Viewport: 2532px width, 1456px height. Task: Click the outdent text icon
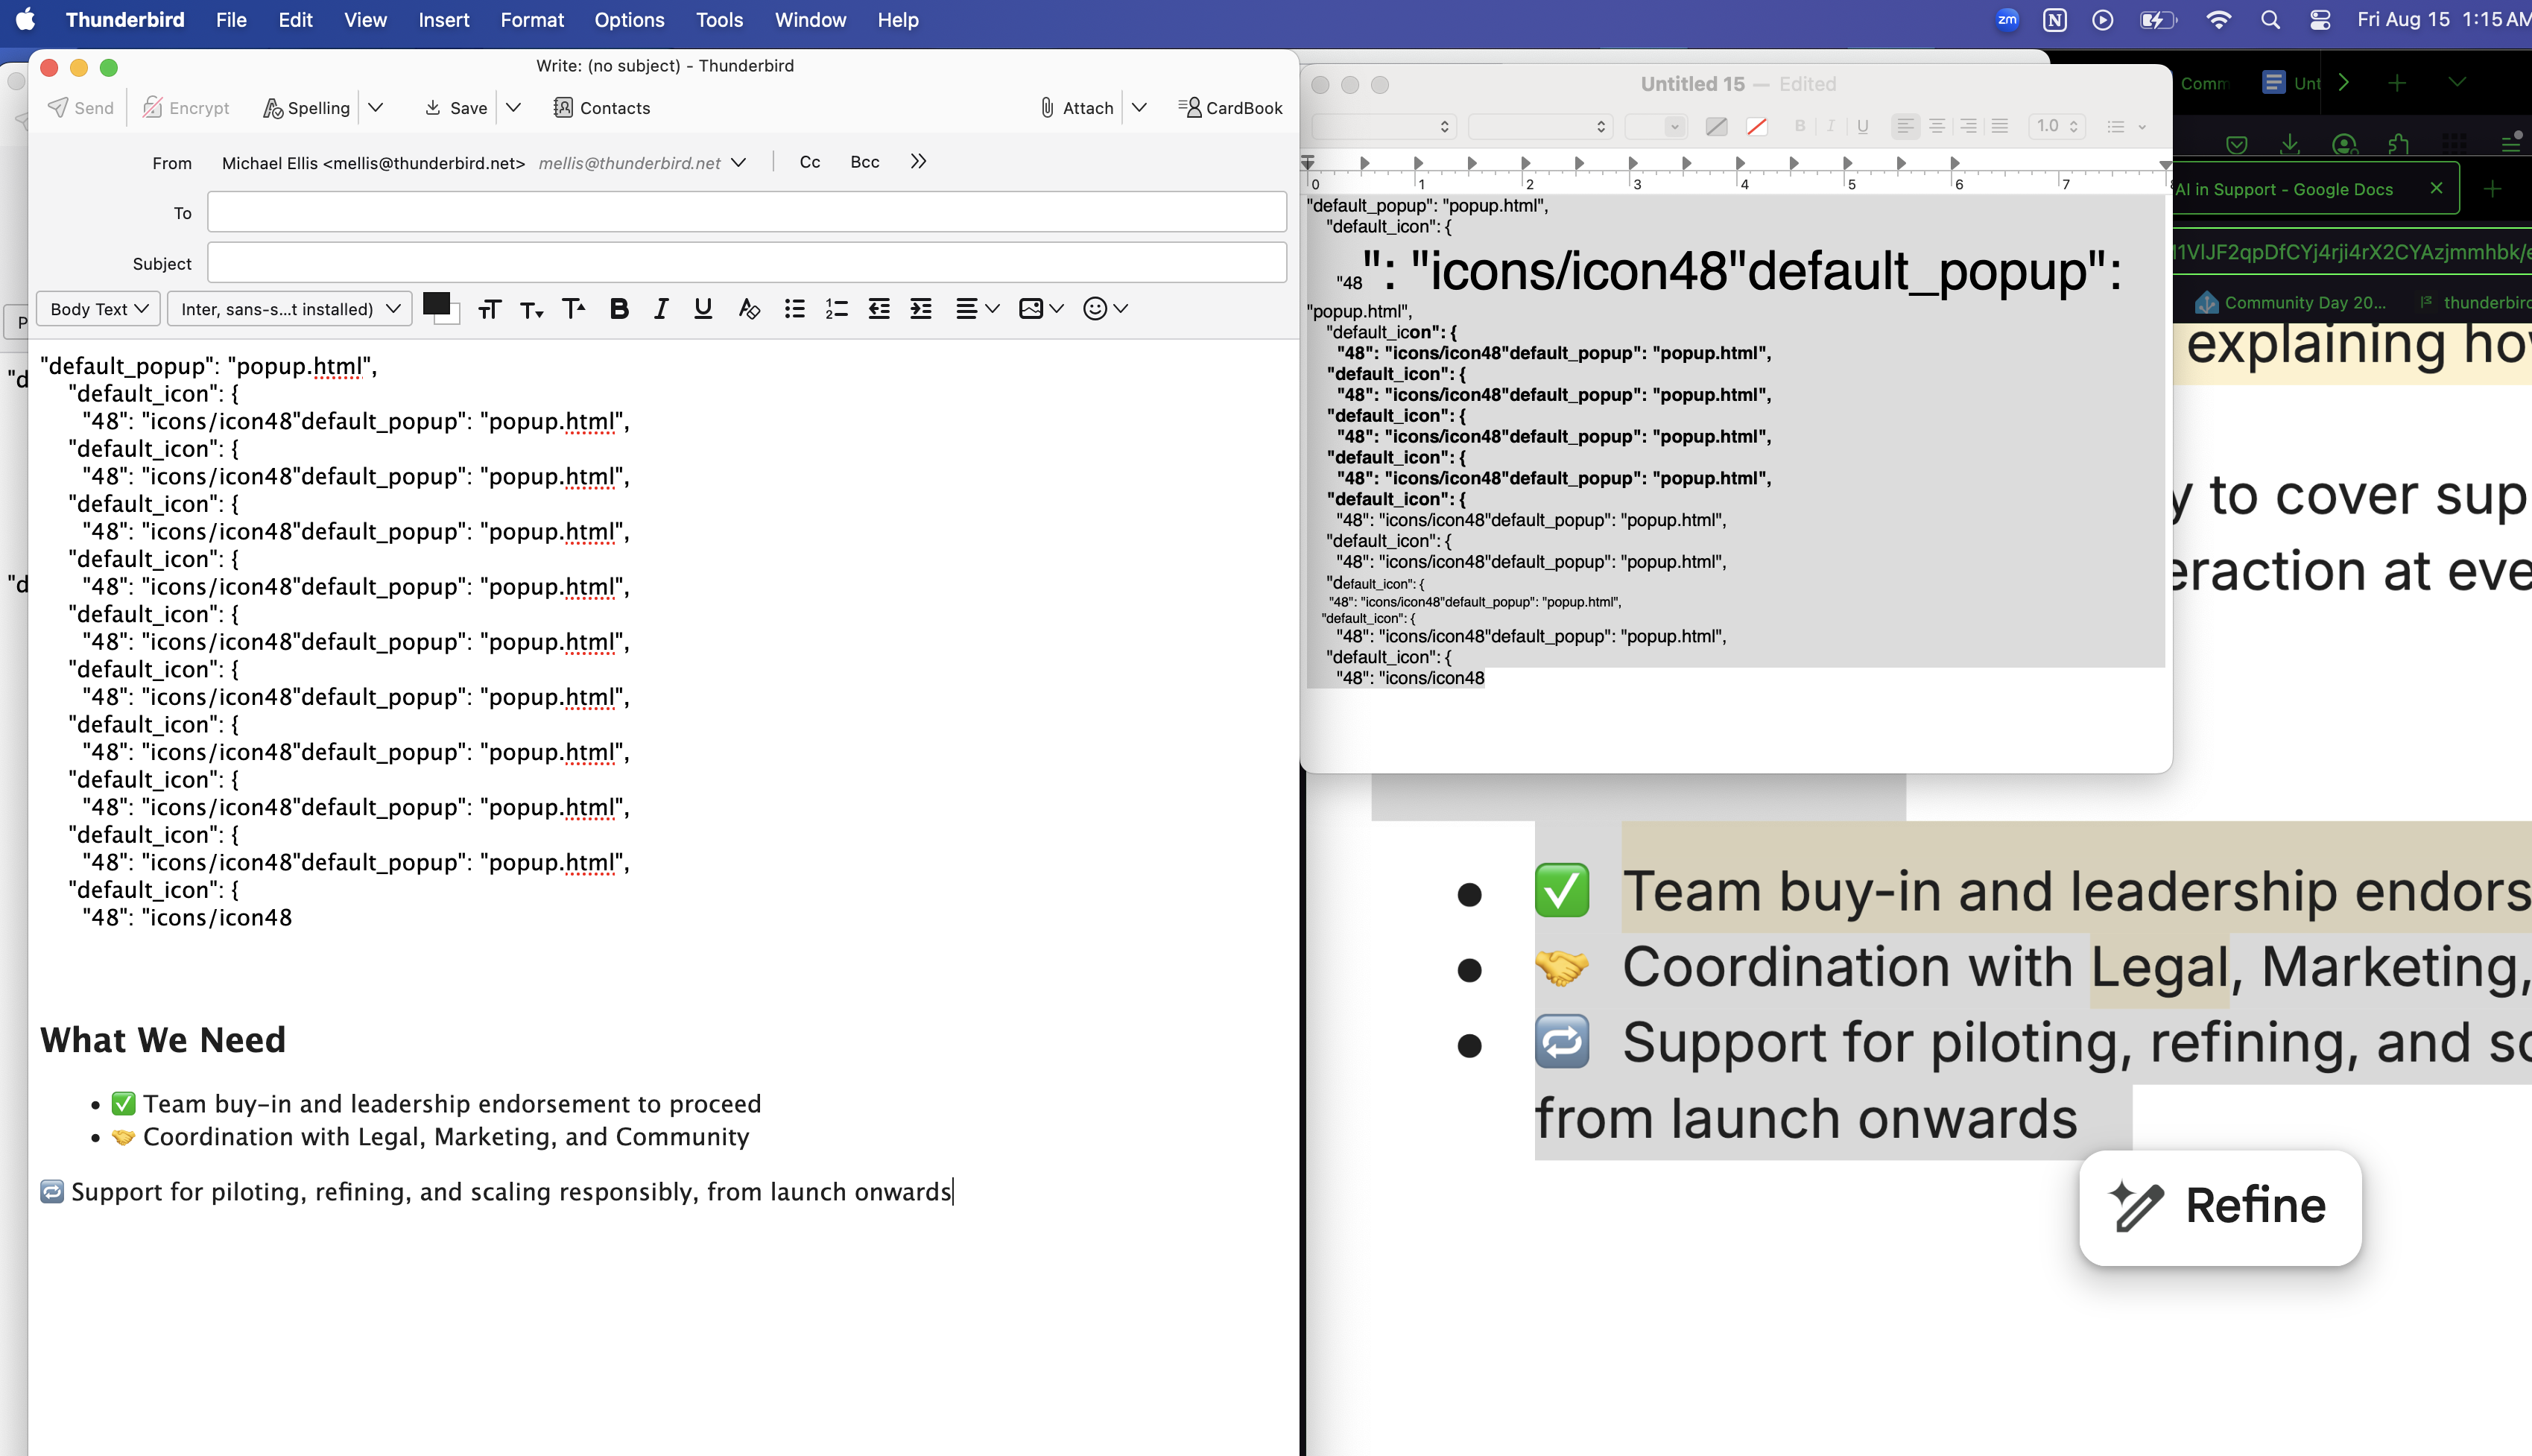(x=879, y=309)
